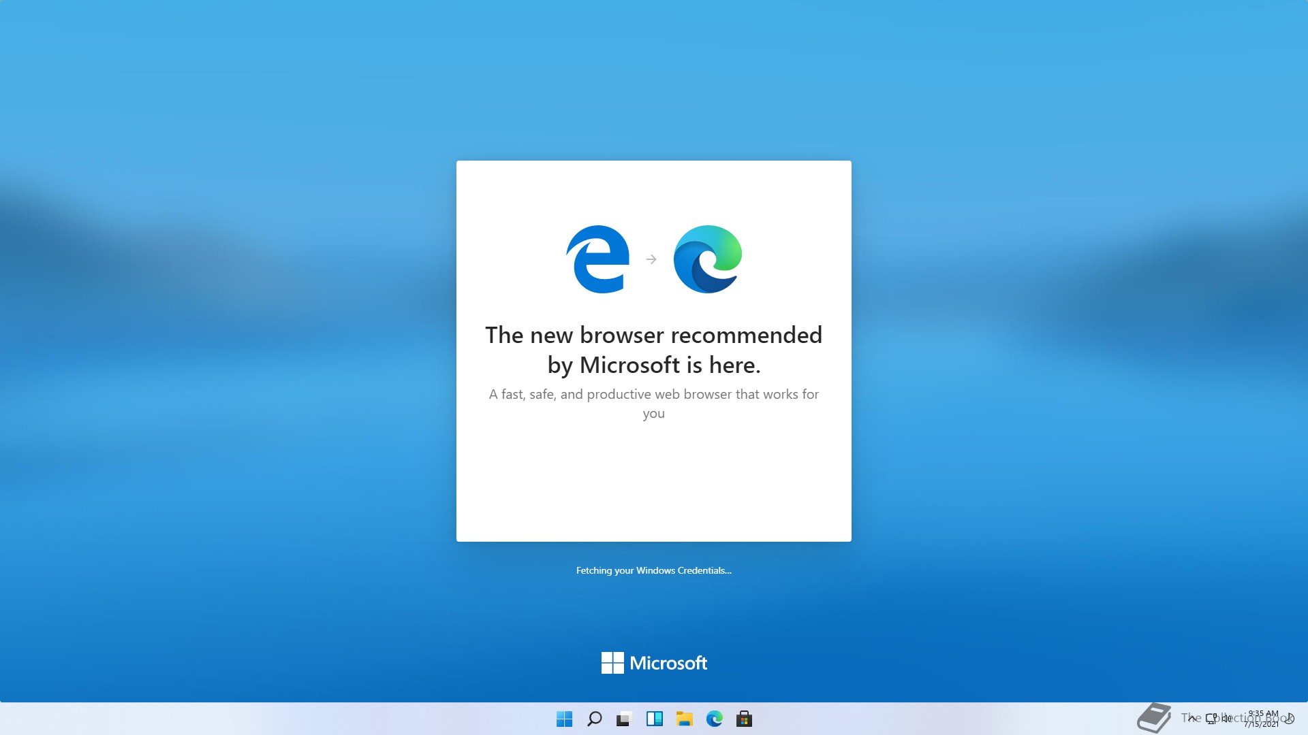The width and height of the screenshot is (1308, 735).
Task: Open Task View on the taskbar
Action: [624, 719]
